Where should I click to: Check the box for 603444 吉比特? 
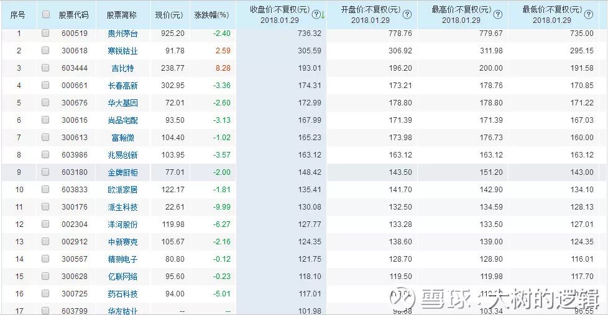45,68
